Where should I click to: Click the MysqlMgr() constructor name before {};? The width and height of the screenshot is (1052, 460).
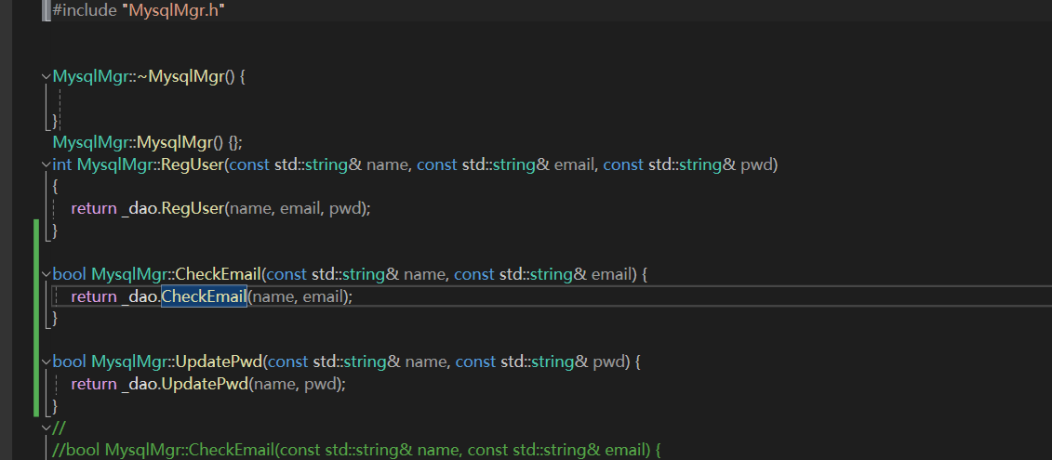pyautogui.click(x=176, y=142)
